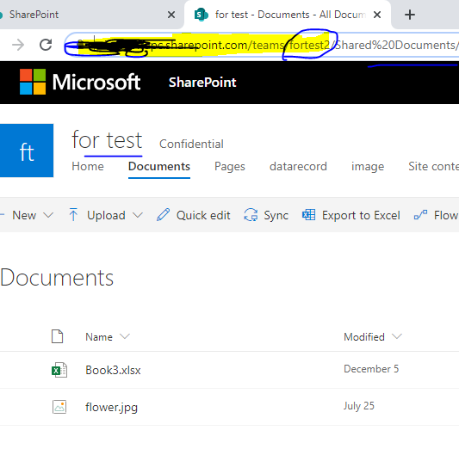Click the Upload command label
This screenshot has width=459, height=449.
click(106, 215)
